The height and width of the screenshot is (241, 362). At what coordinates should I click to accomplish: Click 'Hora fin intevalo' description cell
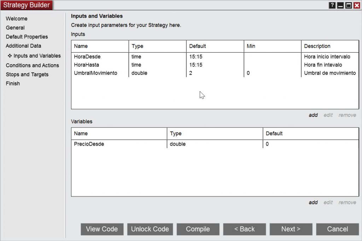click(323, 65)
